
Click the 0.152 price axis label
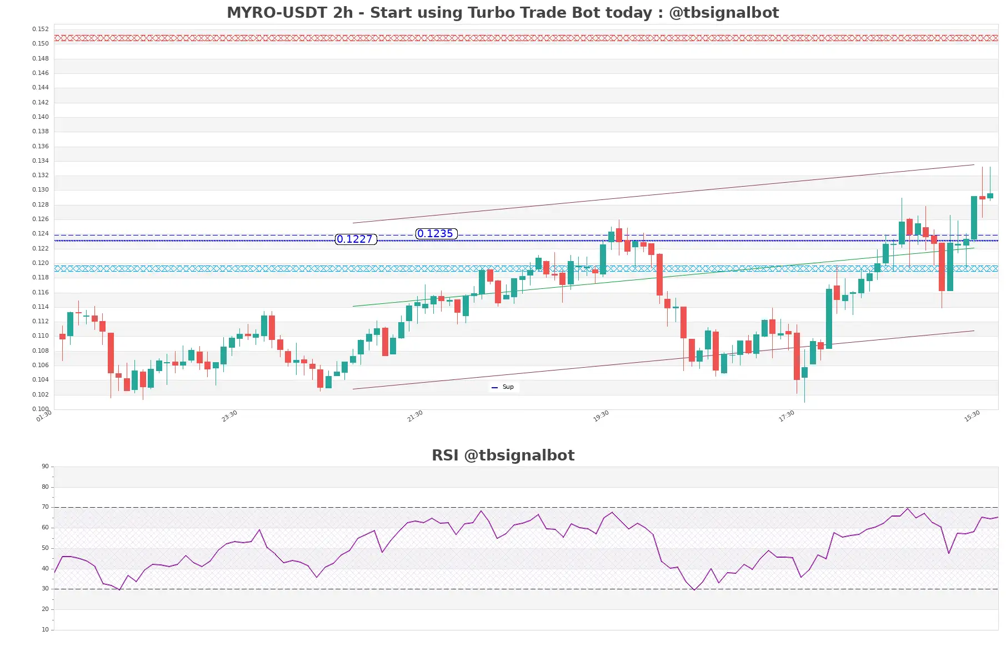point(41,29)
